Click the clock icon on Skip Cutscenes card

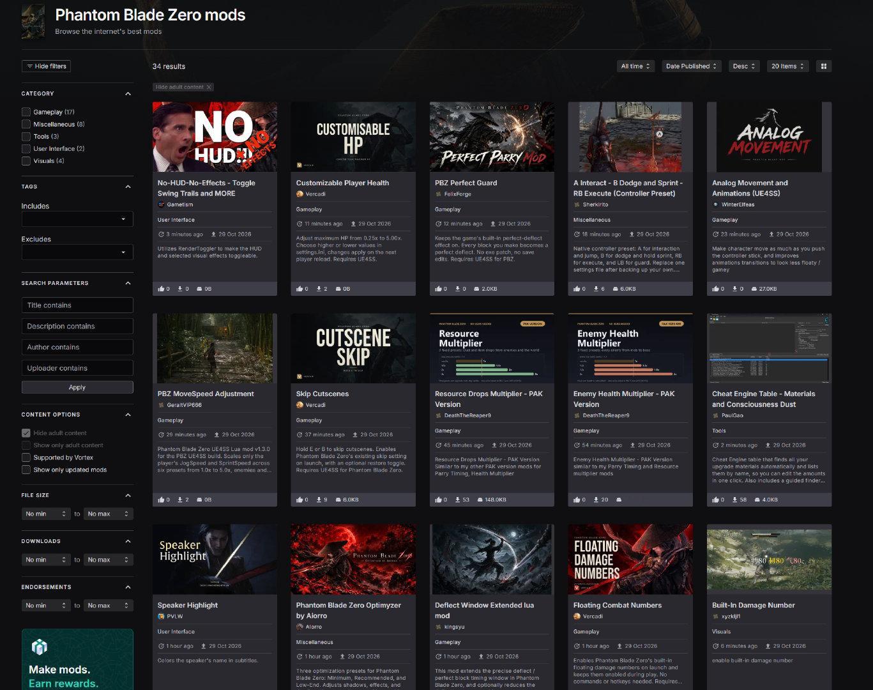tap(300, 434)
